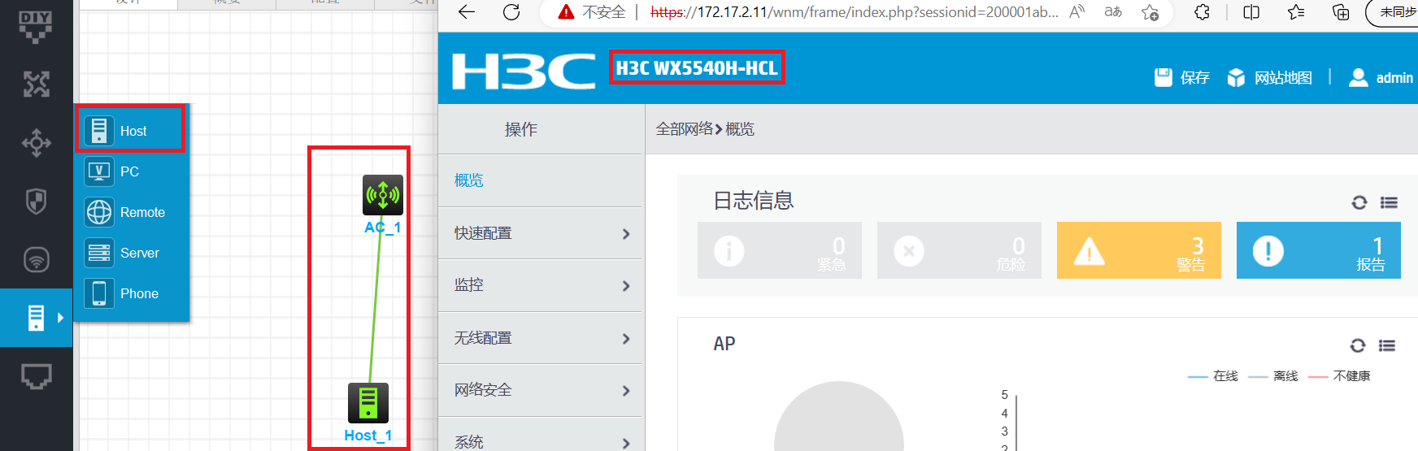
Task: Expand the 网络安全 menu
Action: click(x=540, y=390)
